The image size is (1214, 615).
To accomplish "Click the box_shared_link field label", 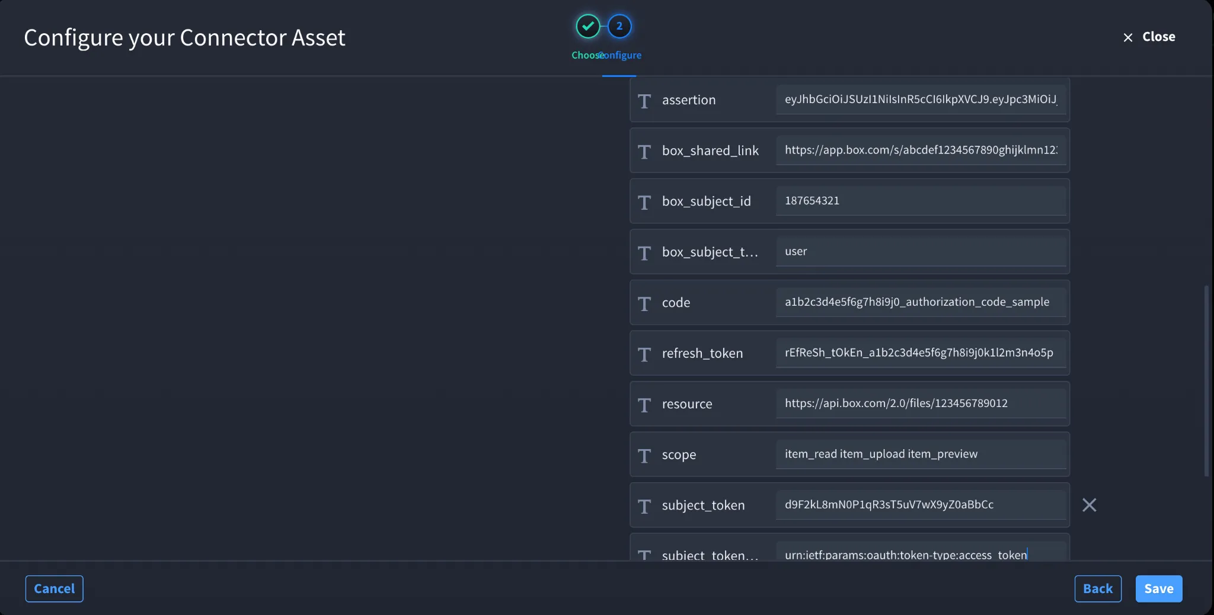I will pos(710,151).
